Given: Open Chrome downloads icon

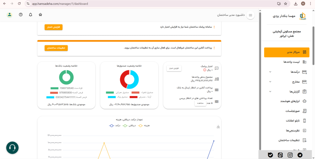Looking at the screenshot, I should pyautogui.click(x=296, y=4).
